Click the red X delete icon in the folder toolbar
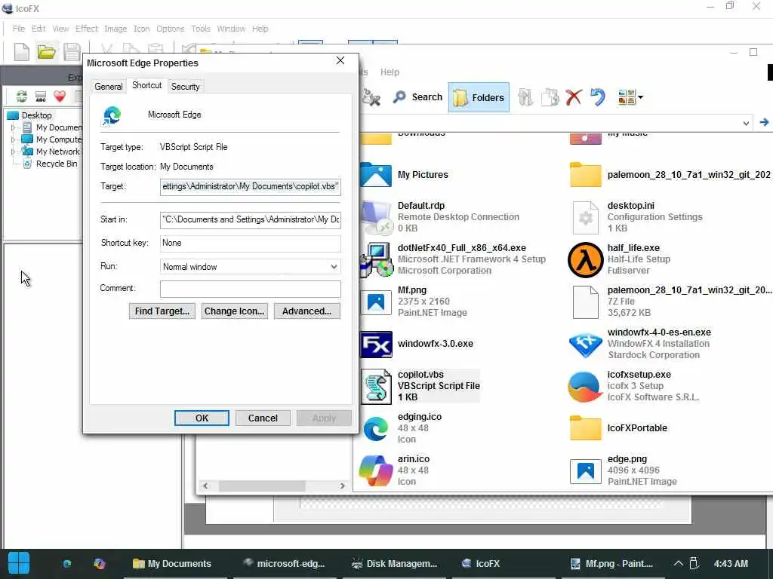Screen dimensions: 773x579 coord(574,97)
